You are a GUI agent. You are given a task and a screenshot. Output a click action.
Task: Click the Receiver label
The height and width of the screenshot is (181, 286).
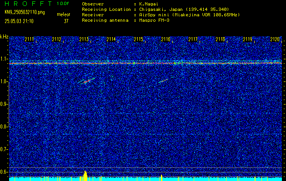[x=93, y=14]
